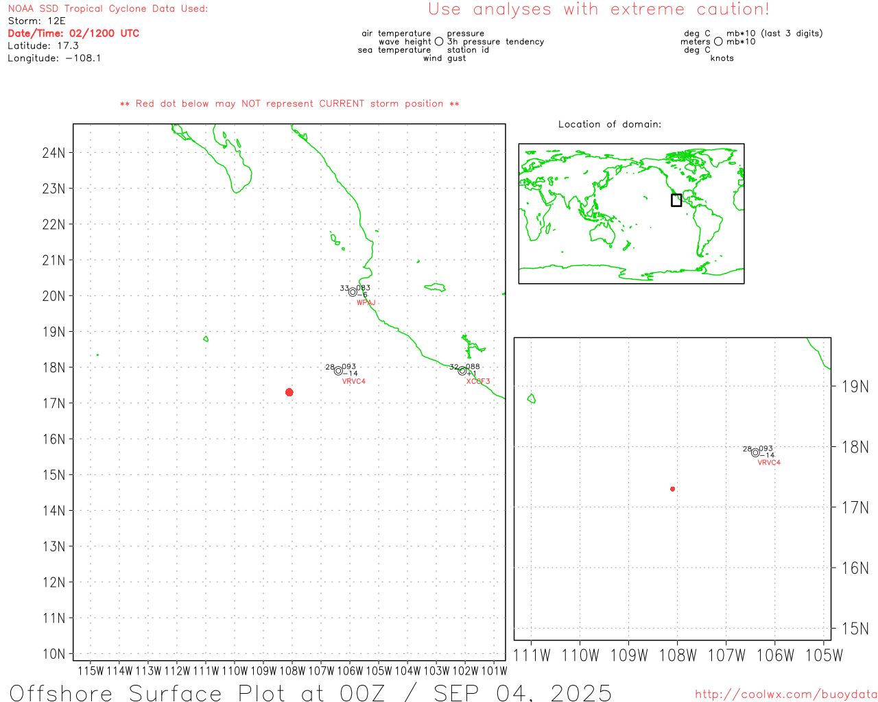Image resolution: width=878 pixels, height=702 pixels.
Task: Click the Longitude: -108.1 text
Action: pyautogui.click(x=54, y=58)
